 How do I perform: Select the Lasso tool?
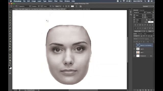click(10, 17)
